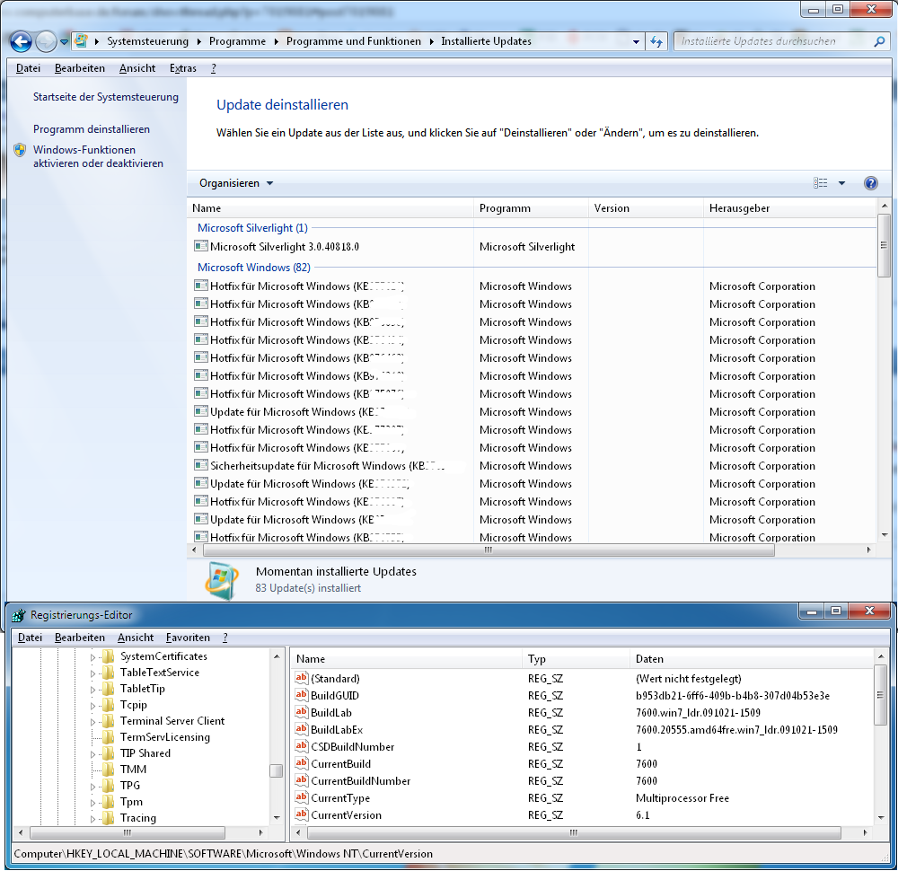Select the 'Microsoft Silverlight 3.0.40818.0' entry

tap(285, 247)
